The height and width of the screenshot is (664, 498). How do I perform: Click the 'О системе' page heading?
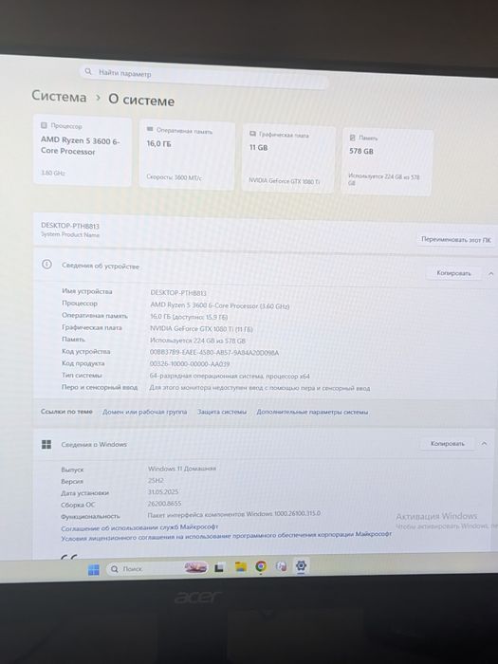[x=141, y=100]
